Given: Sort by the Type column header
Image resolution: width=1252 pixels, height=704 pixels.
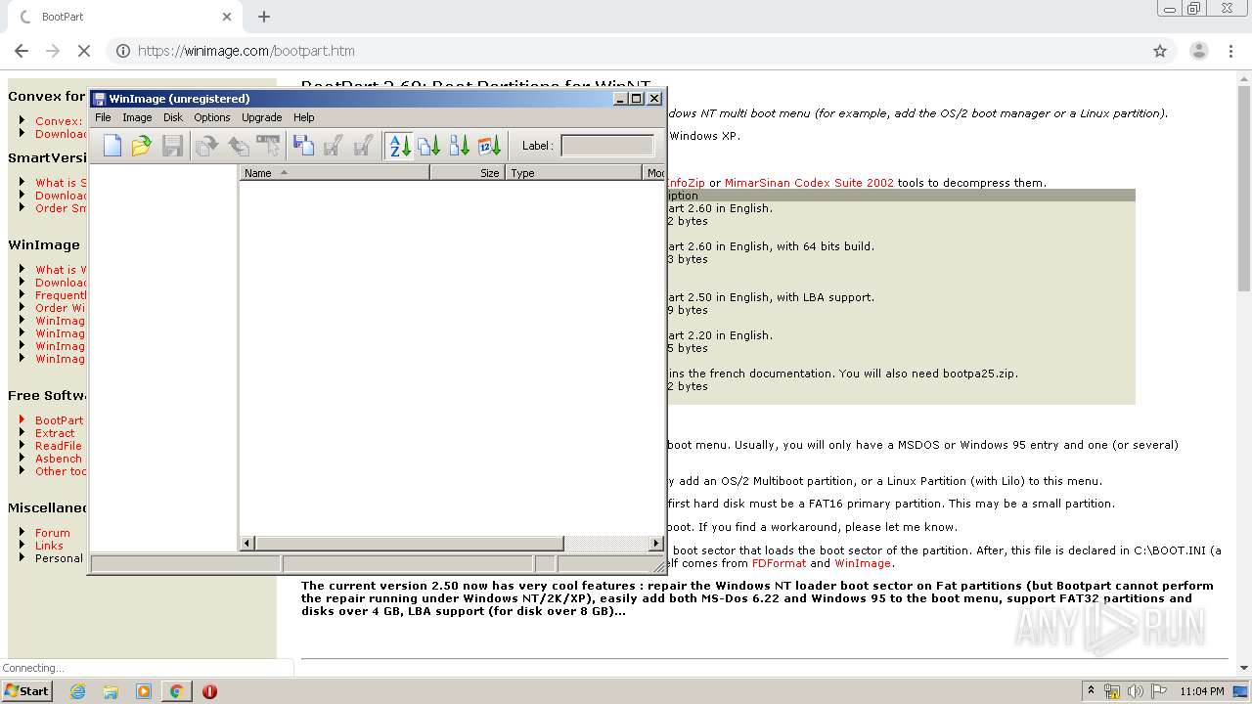Looking at the screenshot, I should [574, 173].
